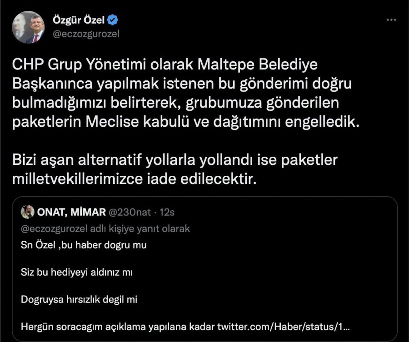Viewport: 409px width, 342px height.
Task: Open the three-dot more options menu
Action: (x=391, y=20)
